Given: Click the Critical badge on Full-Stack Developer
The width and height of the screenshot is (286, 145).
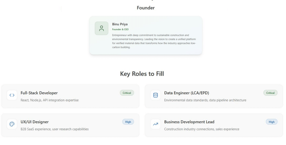Looking at the screenshot, I should pos(127,93).
